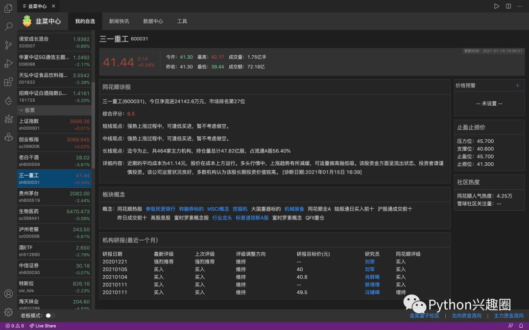The width and height of the screenshot is (529, 330).
Task: Select 特斯拉 in the watchlist
Action: tap(54, 287)
